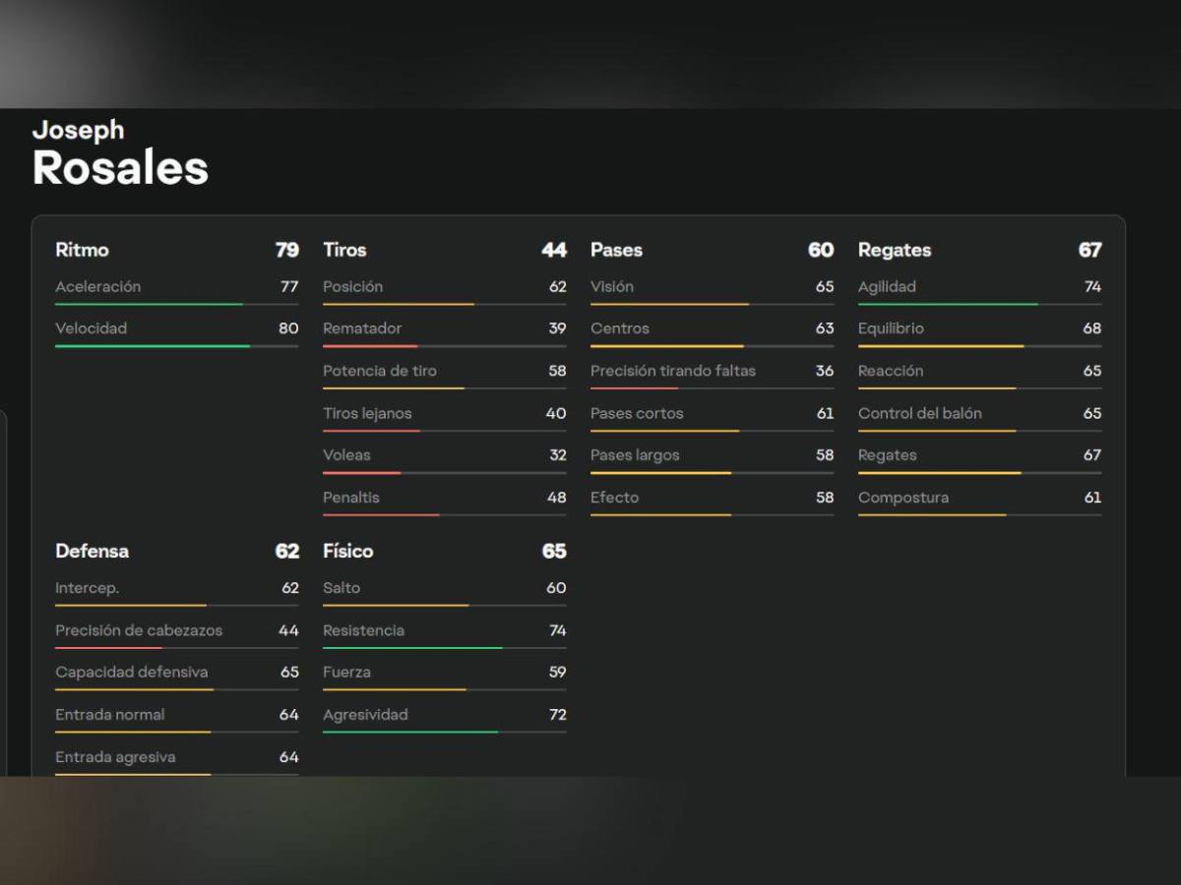Select the Tiros category header
The width and height of the screenshot is (1181, 885).
[x=344, y=250]
